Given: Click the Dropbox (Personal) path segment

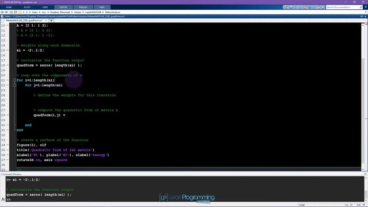Looking at the screenshot, I should coord(60,12).
